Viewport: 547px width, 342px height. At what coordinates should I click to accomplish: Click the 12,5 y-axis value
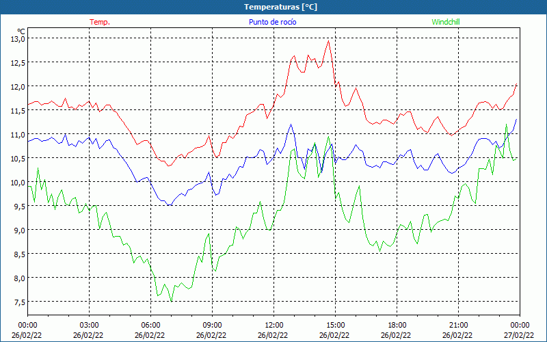18,62
